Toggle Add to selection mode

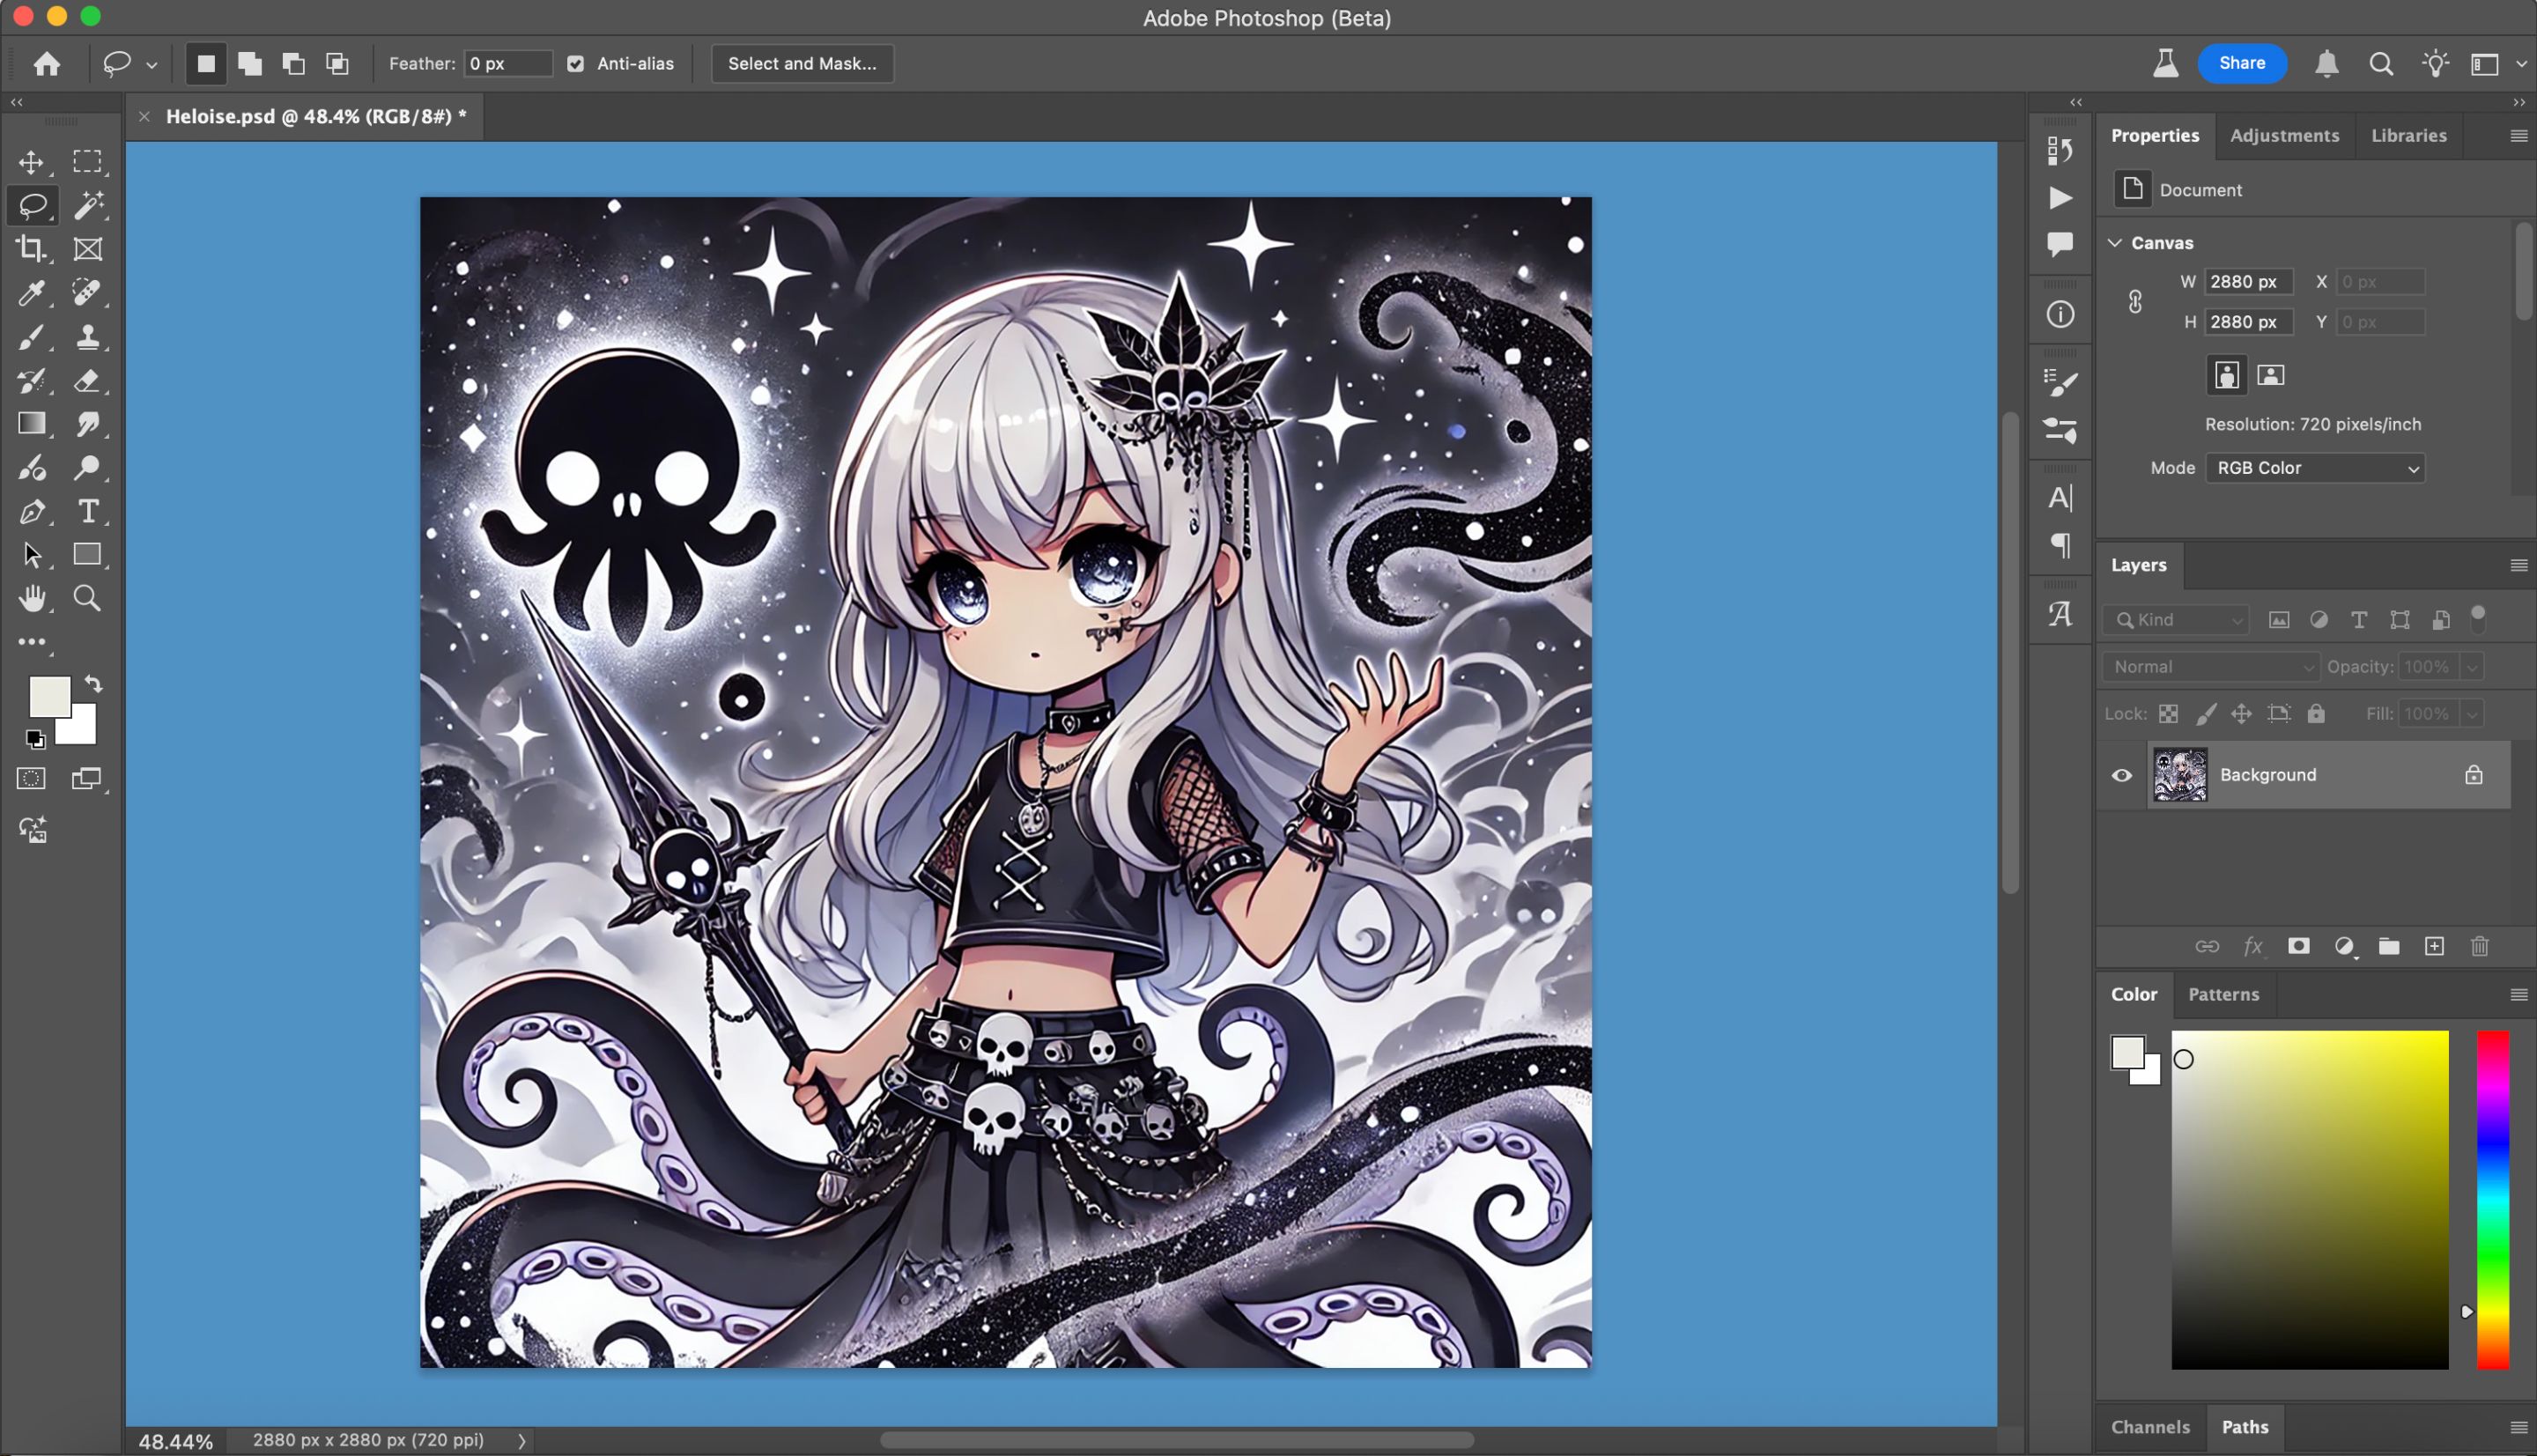pyautogui.click(x=250, y=64)
